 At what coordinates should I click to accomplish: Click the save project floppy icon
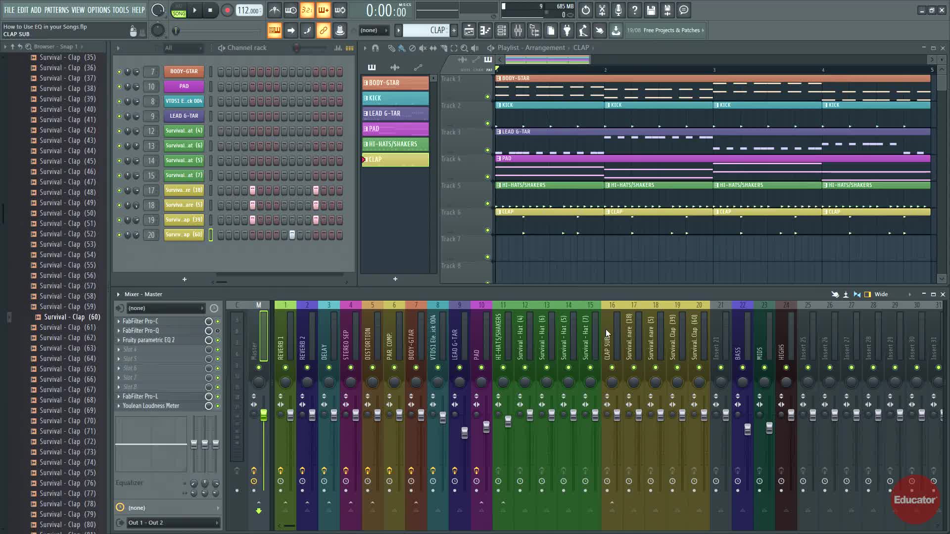coord(651,10)
